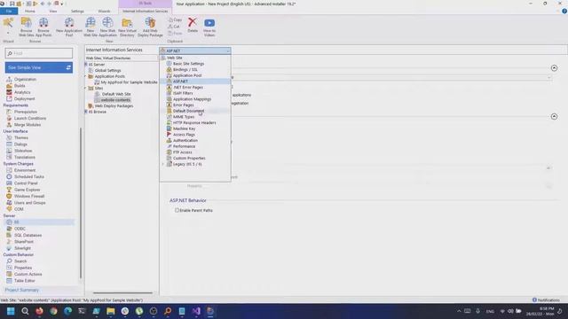Expand Legacy (IIS 5 / 6) node
Viewport: 568px width, 319px height.
pyautogui.click(x=163, y=164)
